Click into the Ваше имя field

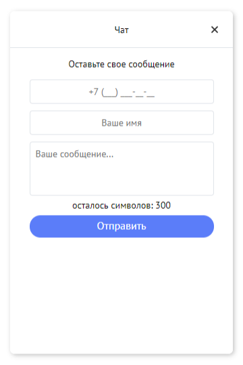tap(122, 122)
